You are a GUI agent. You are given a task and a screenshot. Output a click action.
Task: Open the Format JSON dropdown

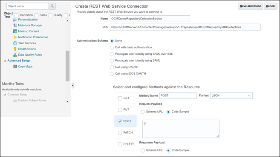[x=231, y=95]
